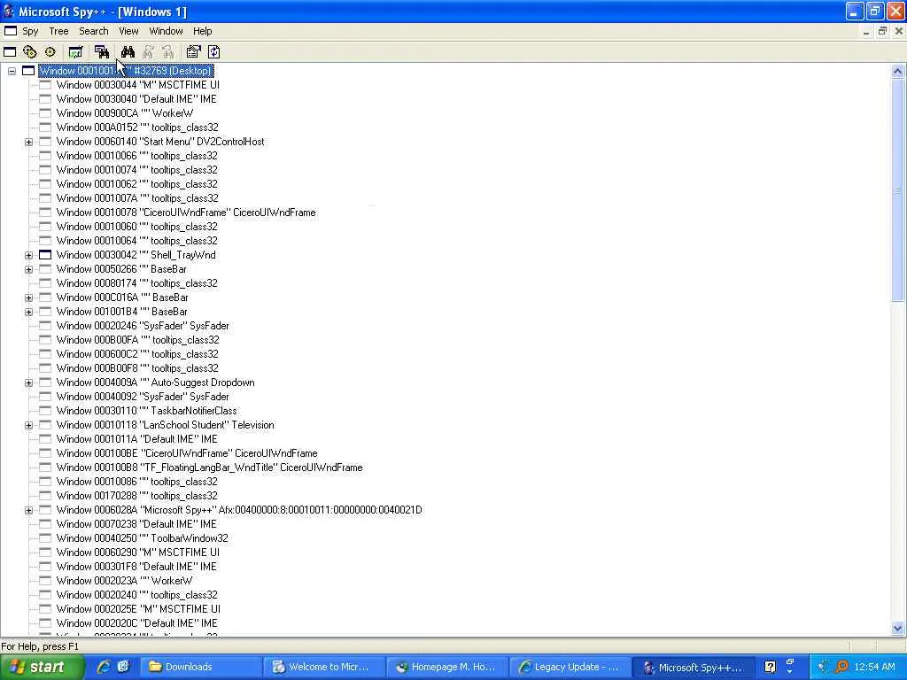Select Window 00070238 "Default IME" row

click(x=136, y=524)
